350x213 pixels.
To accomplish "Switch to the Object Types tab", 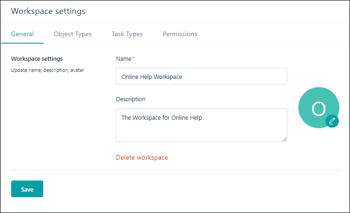I will [73, 34].
